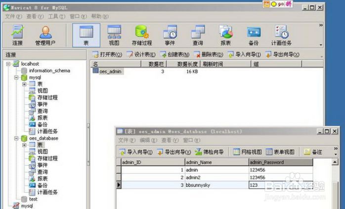345x209 pixels.
Task: Click row selector of bbsunnysky row
Action: coord(119,185)
